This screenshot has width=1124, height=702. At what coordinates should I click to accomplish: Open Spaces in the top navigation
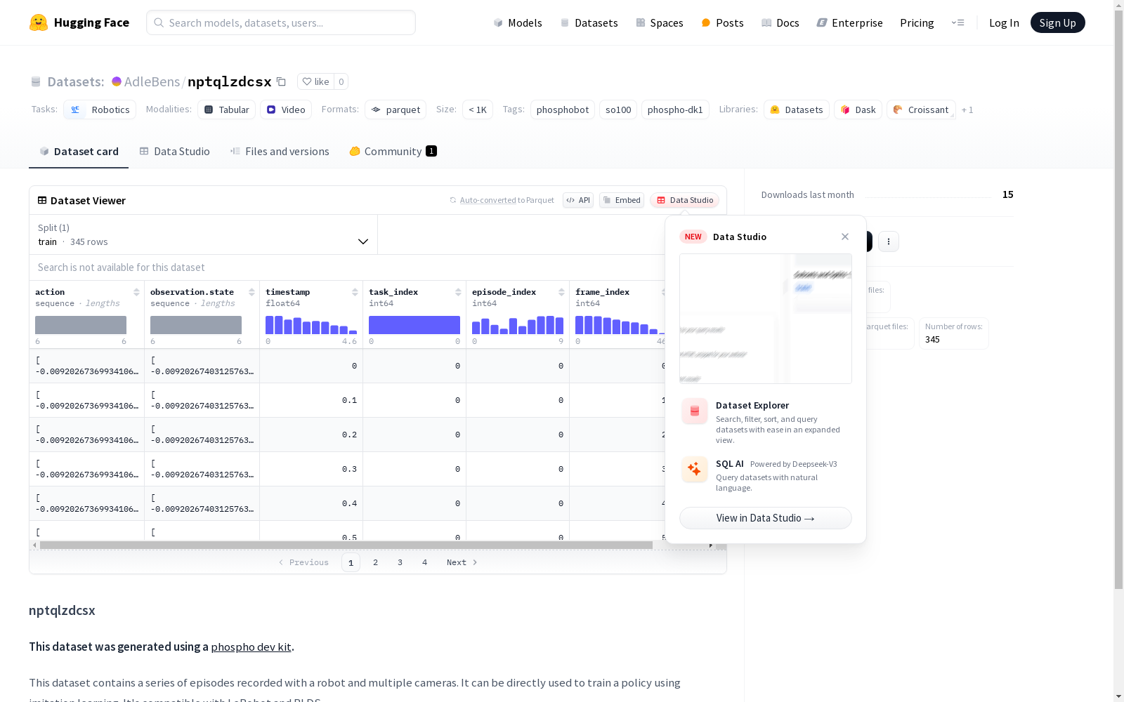[660, 22]
